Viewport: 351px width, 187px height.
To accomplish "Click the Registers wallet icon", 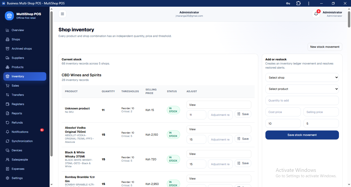I will click(x=7, y=104).
